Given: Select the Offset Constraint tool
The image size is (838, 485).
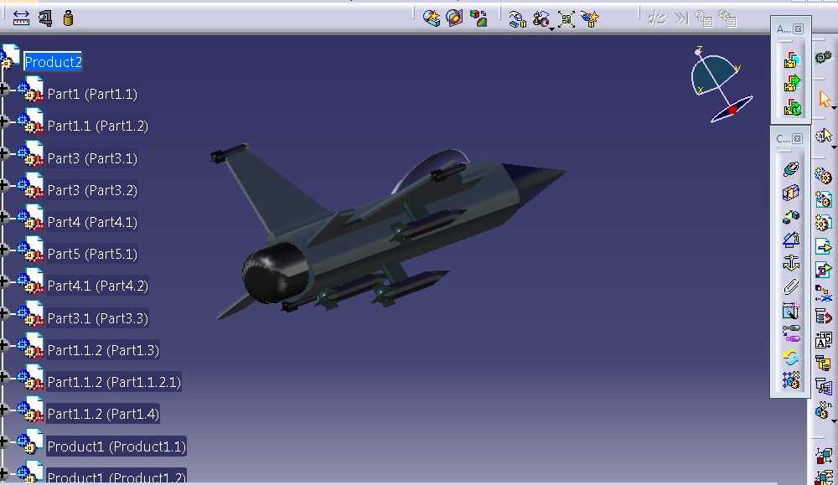Looking at the screenshot, I should (x=791, y=216).
